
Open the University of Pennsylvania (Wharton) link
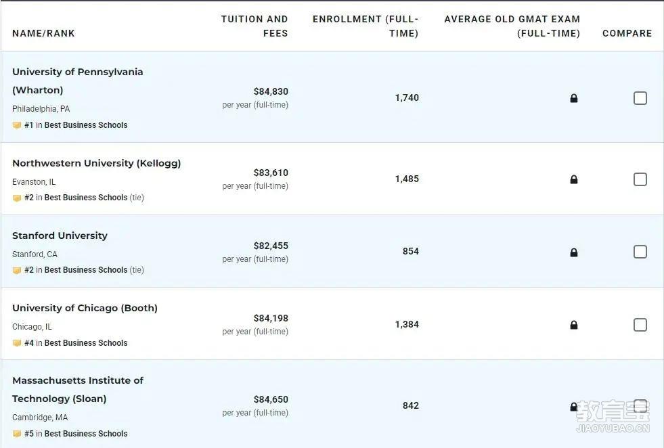click(77, 81)
